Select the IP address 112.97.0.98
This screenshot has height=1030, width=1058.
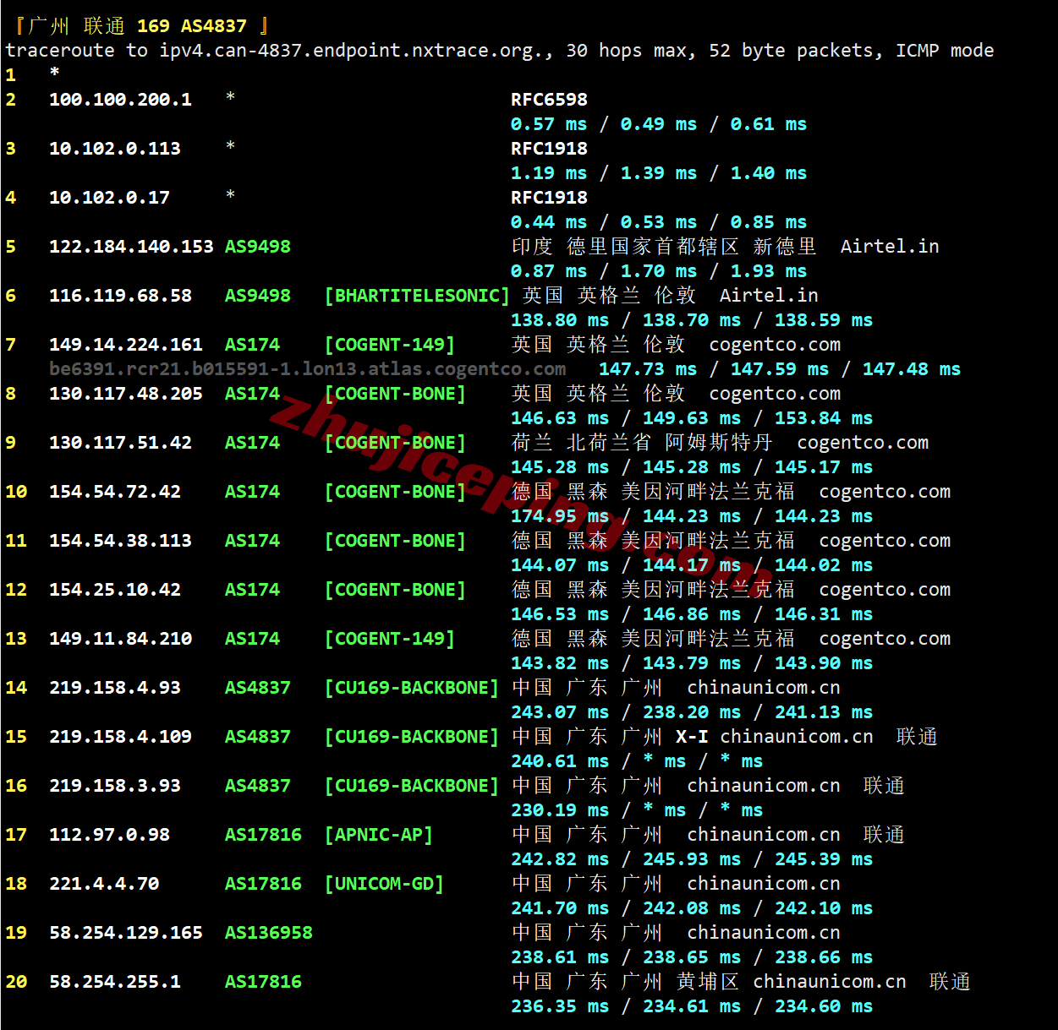tap(109, 835)
